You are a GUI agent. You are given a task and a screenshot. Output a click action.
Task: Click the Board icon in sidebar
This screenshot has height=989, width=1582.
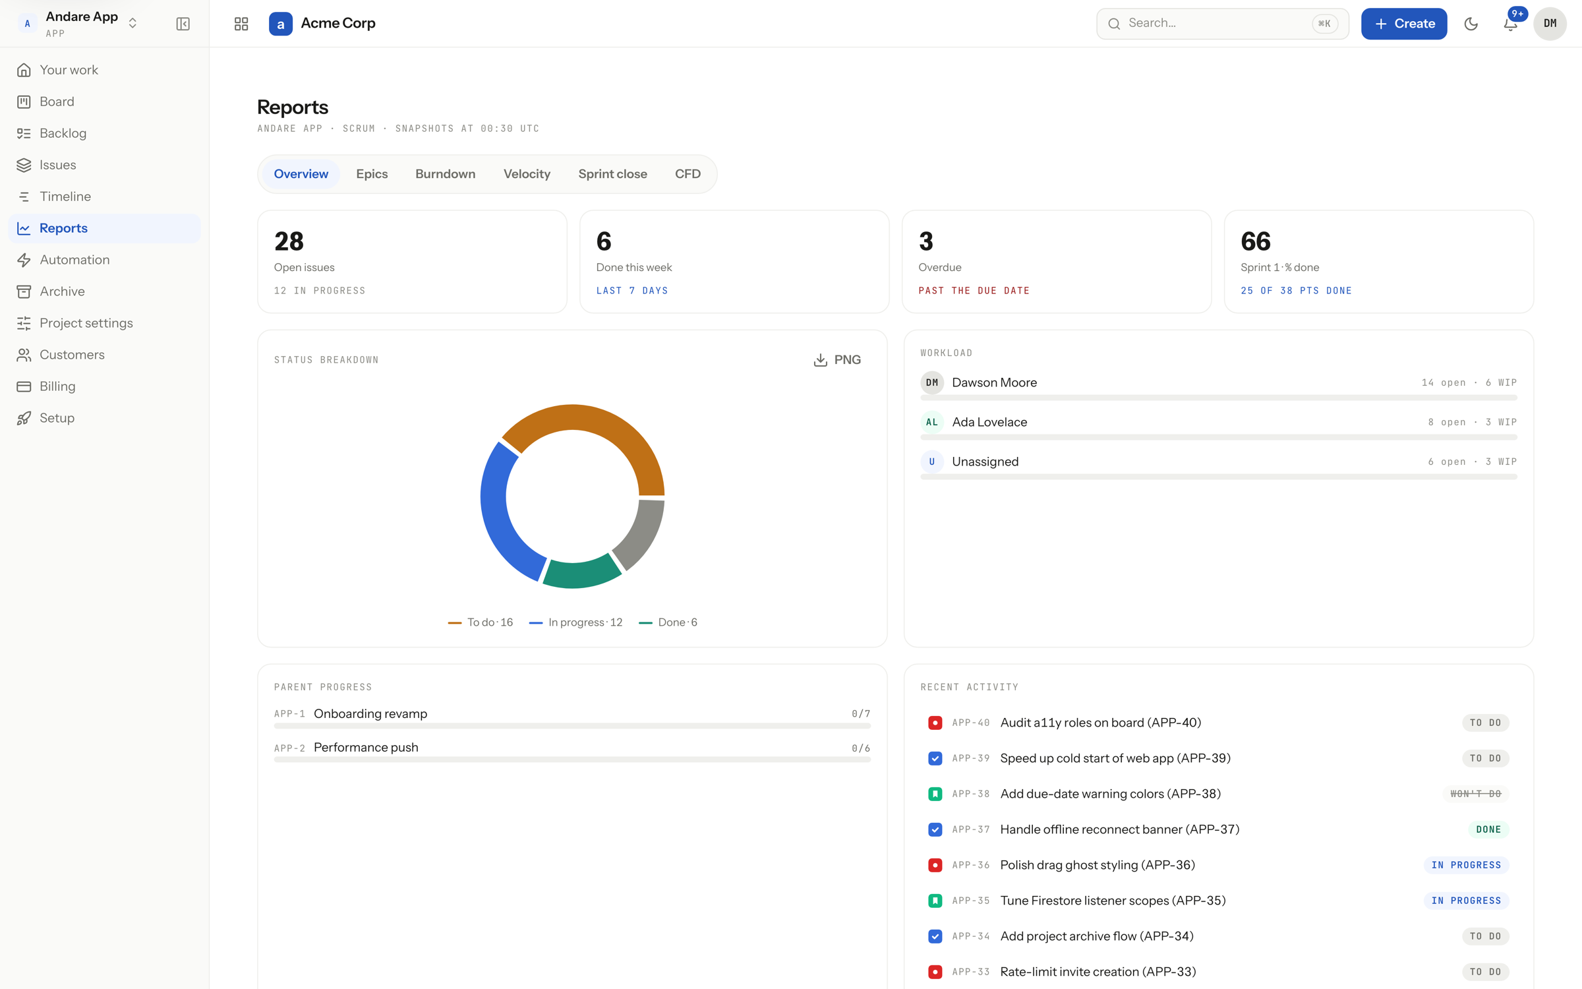click(x=24, y=102)
